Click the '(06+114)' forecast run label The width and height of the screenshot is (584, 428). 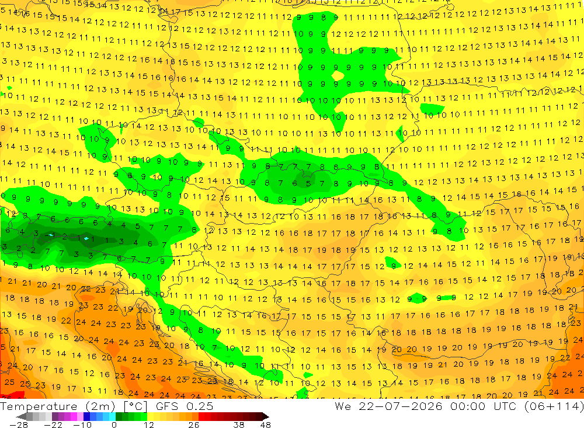[x=554, y=406]
